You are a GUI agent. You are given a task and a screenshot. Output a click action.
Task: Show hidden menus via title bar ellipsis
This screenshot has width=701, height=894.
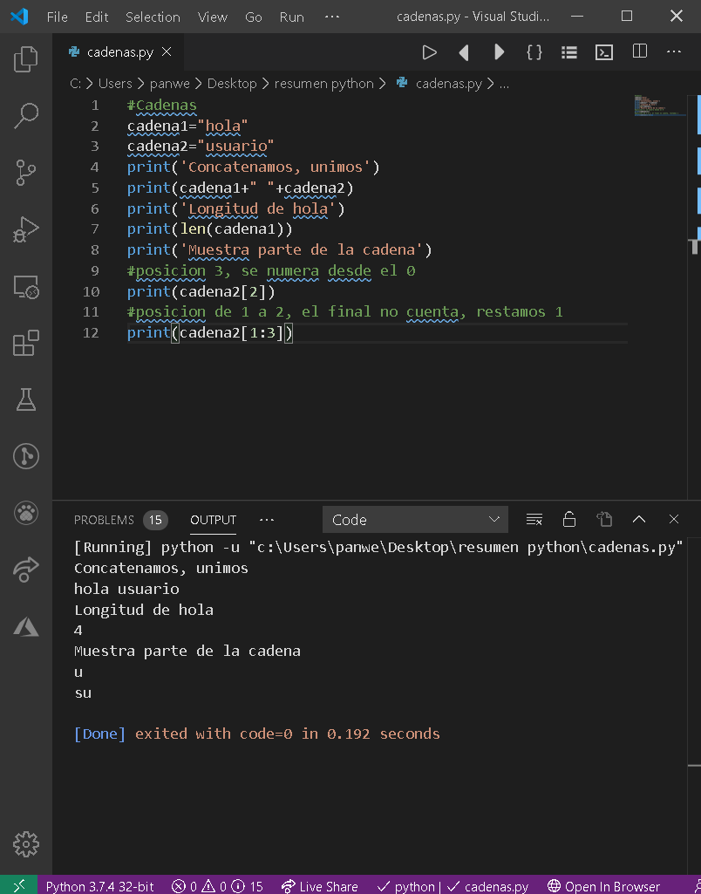[331, 17]
